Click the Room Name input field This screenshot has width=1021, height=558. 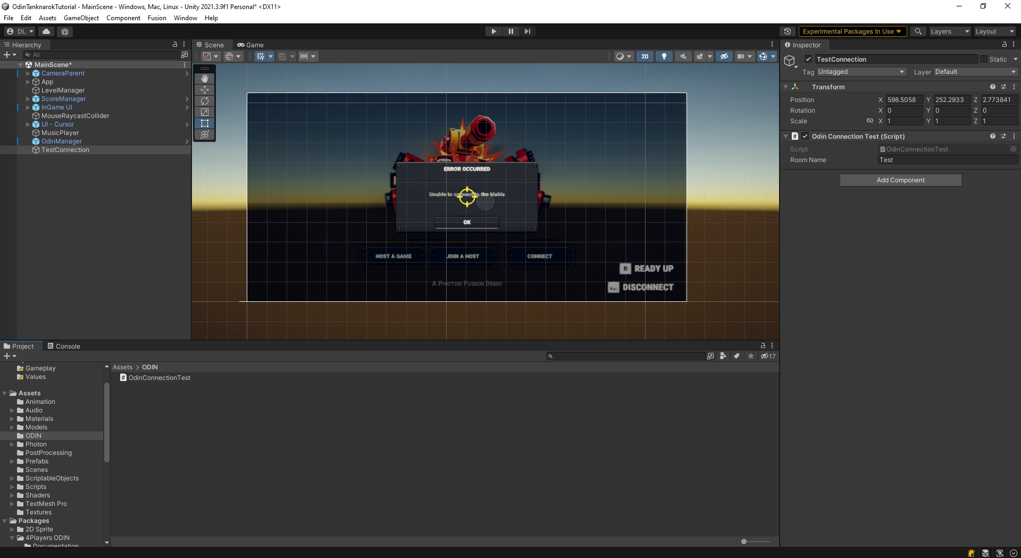point(948,160)
